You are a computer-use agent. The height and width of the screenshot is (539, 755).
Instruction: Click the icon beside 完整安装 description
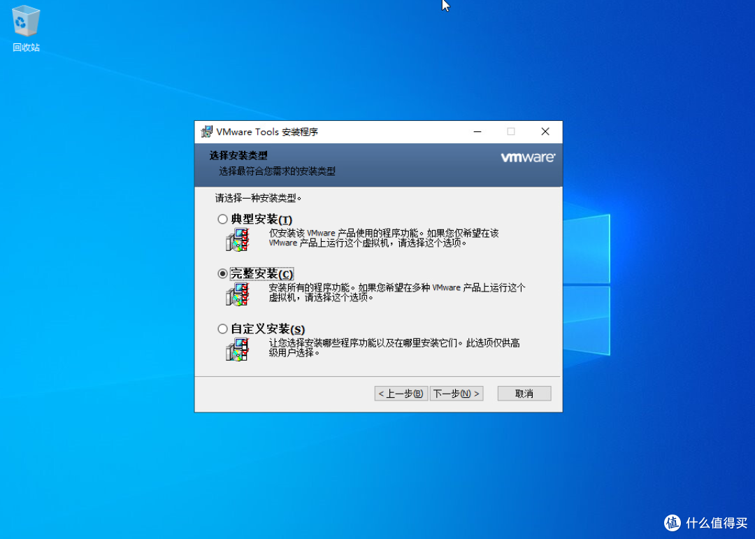pyautogui.click(x=238, y=294)
